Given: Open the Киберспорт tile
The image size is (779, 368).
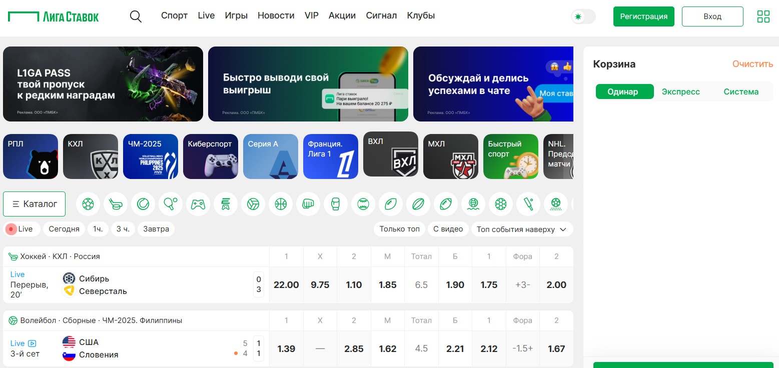Looking at the screenshot, I should tap(211, 156).
